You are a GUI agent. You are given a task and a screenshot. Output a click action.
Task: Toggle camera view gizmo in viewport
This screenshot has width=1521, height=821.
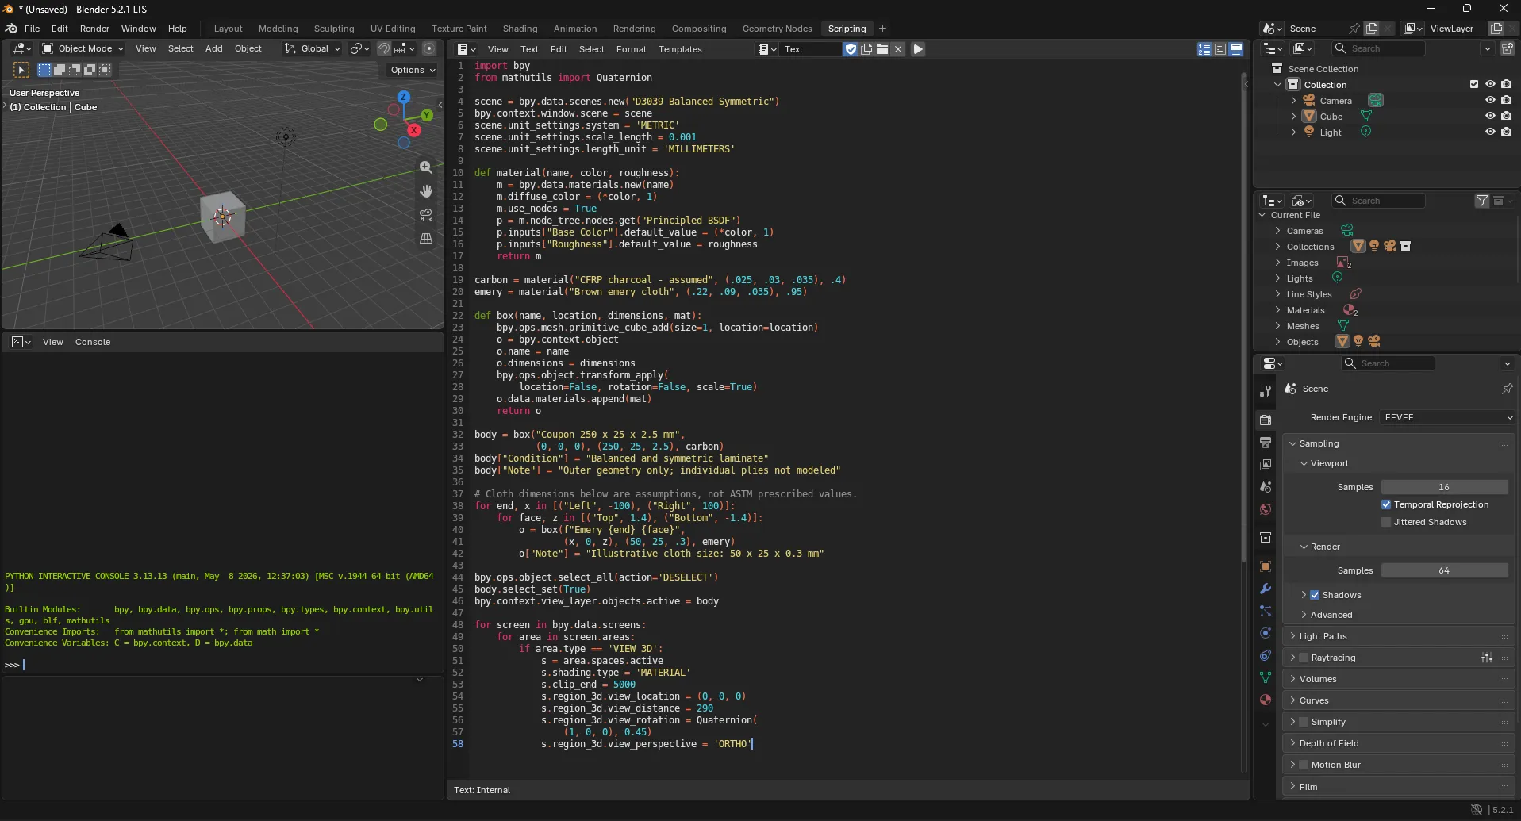426,215
